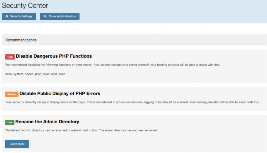The height and width of the screenshot is (153, 267).
Task: Click the hosting provider recommendation text
Action: (x=112, y=65)
